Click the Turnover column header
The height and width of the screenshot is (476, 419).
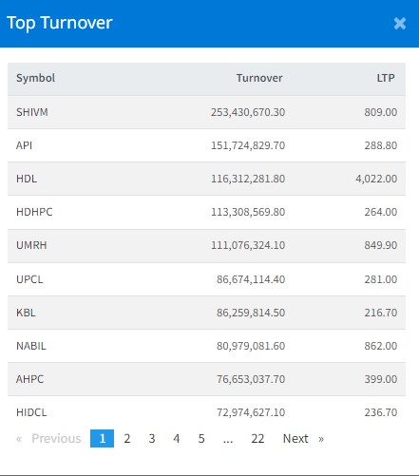pyautogui.click(x=259, y=78)
